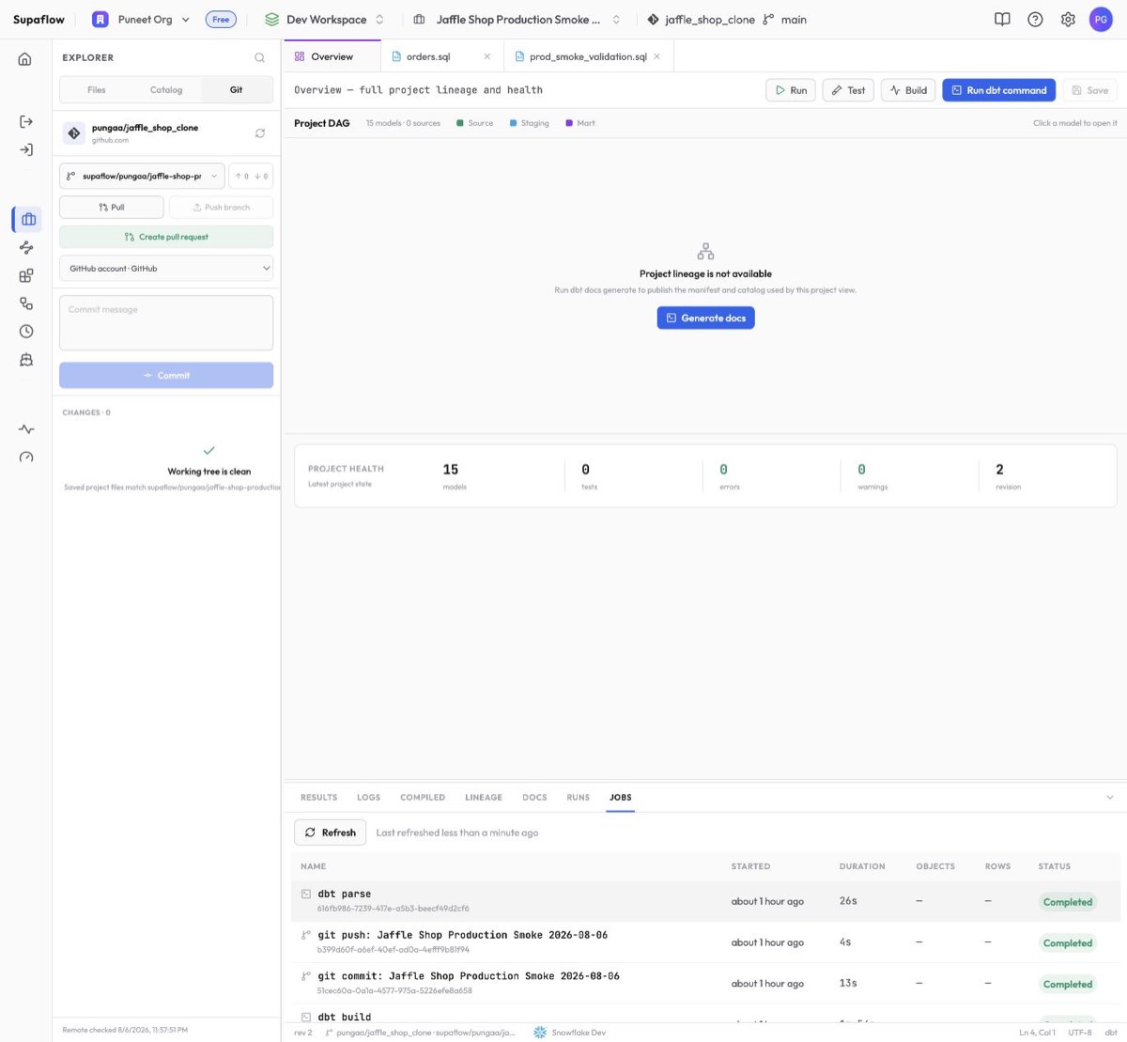Select the dbt build job row
This screenshot has width=1127, height=1042.
[x=705, y=1015]
